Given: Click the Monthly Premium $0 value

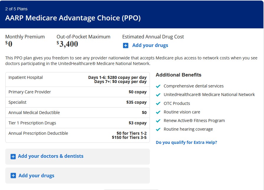Looking at the screenshot, I should [9, 44].
